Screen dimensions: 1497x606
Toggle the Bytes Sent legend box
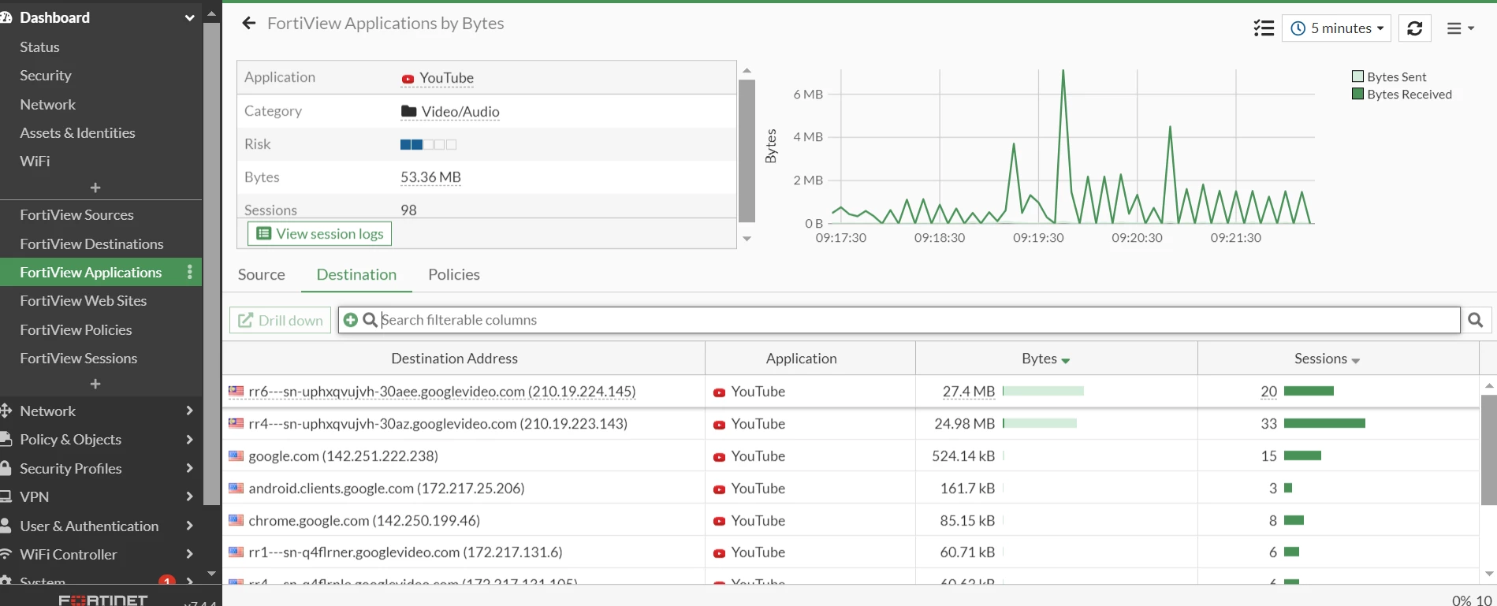tap(1357, 76)
